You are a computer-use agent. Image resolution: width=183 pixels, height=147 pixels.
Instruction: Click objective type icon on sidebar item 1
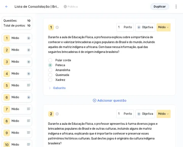click(x=29, y=38)
